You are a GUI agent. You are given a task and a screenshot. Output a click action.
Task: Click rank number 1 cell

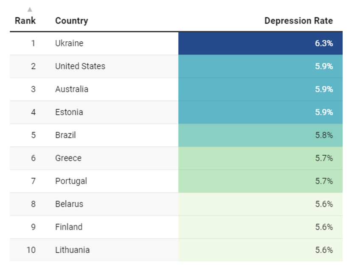click(33, 43)
